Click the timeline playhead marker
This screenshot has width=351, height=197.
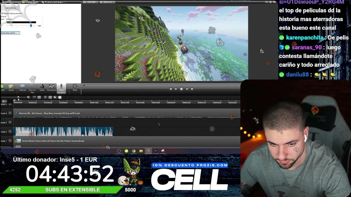[x=15, y=100]
